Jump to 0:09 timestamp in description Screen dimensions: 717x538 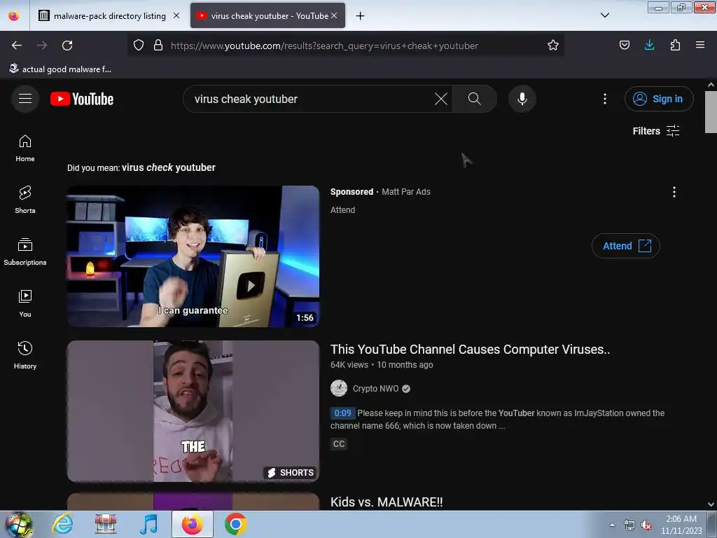(x=342, y=413)
